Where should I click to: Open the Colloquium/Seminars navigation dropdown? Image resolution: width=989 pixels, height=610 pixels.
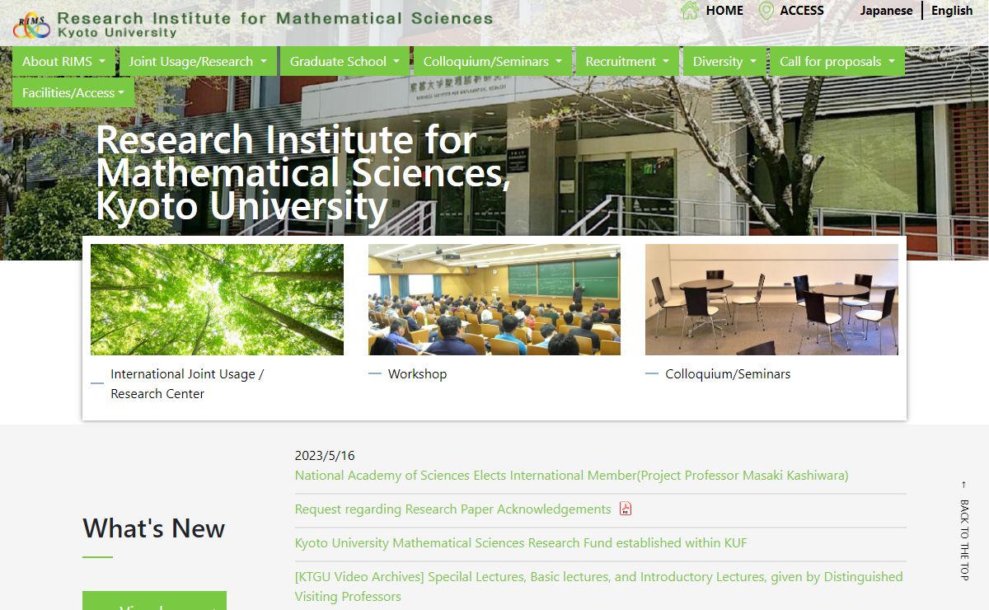pos(493,61)
